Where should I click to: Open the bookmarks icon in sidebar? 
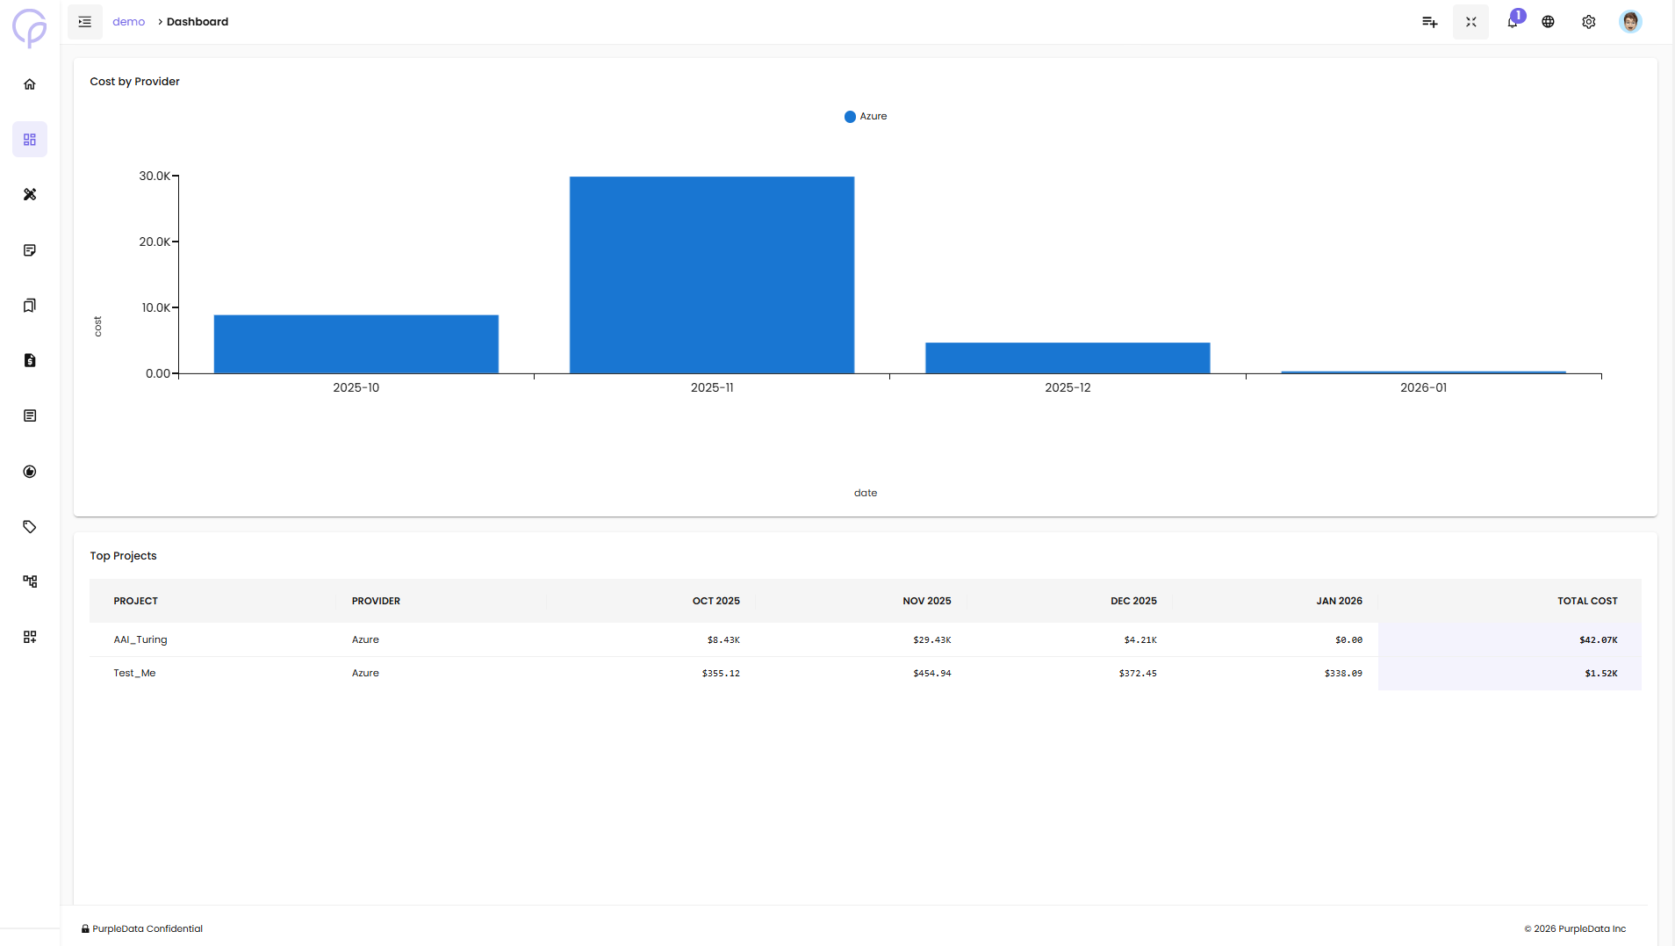(x=30, y=306)
